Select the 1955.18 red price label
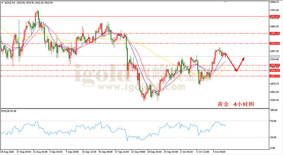283x155 pixels. point(275,34)
